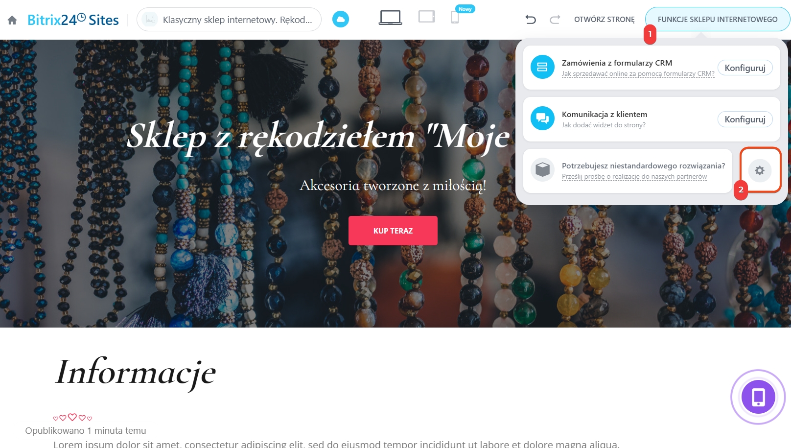Switch to tablet preview mode
This screenshot has width=791, height=448.
pos(427,17)
